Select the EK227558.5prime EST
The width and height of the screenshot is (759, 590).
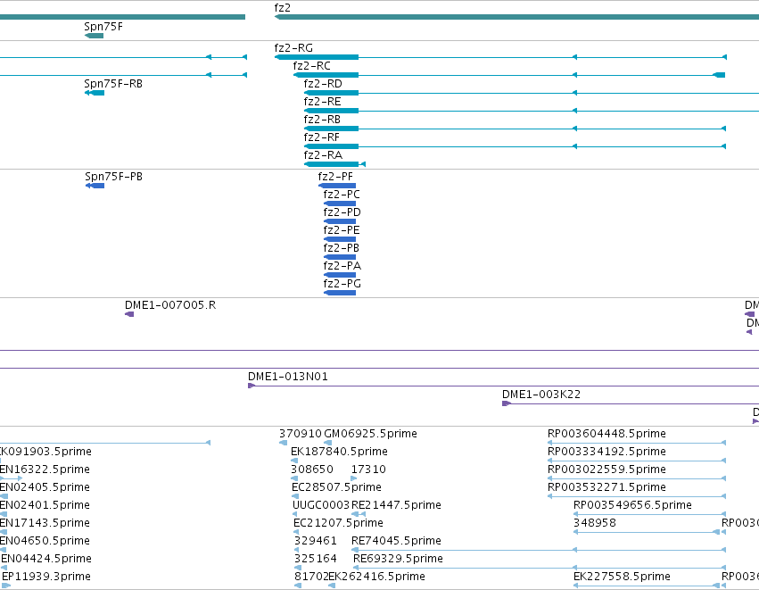pyautogui.click(x=647, y=586)
